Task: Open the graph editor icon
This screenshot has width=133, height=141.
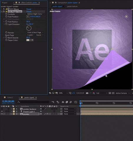Action: (x=76, y=102)
